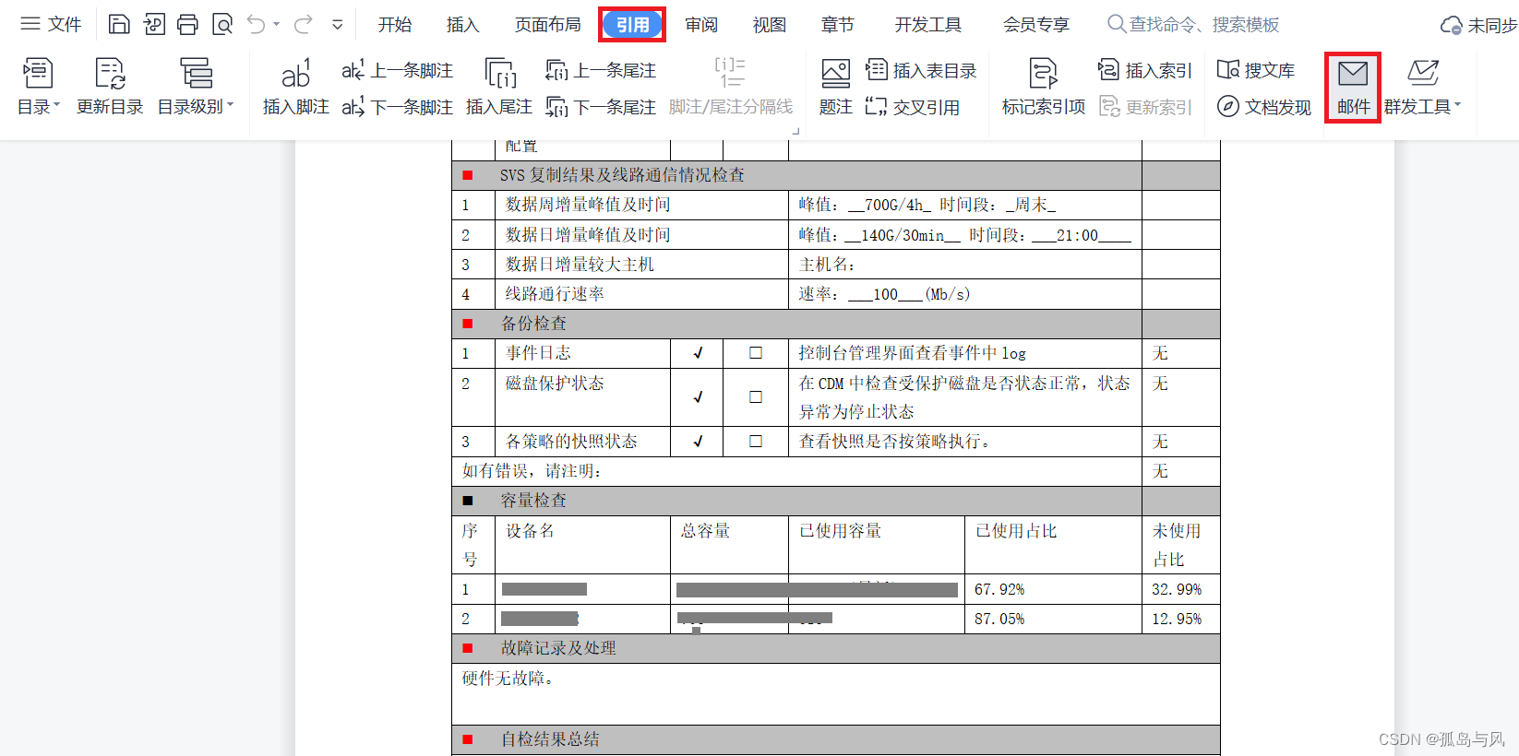Viewport: 1519px width, 756px height.
Task: Go to 下一条尾注
Action: 601,107
